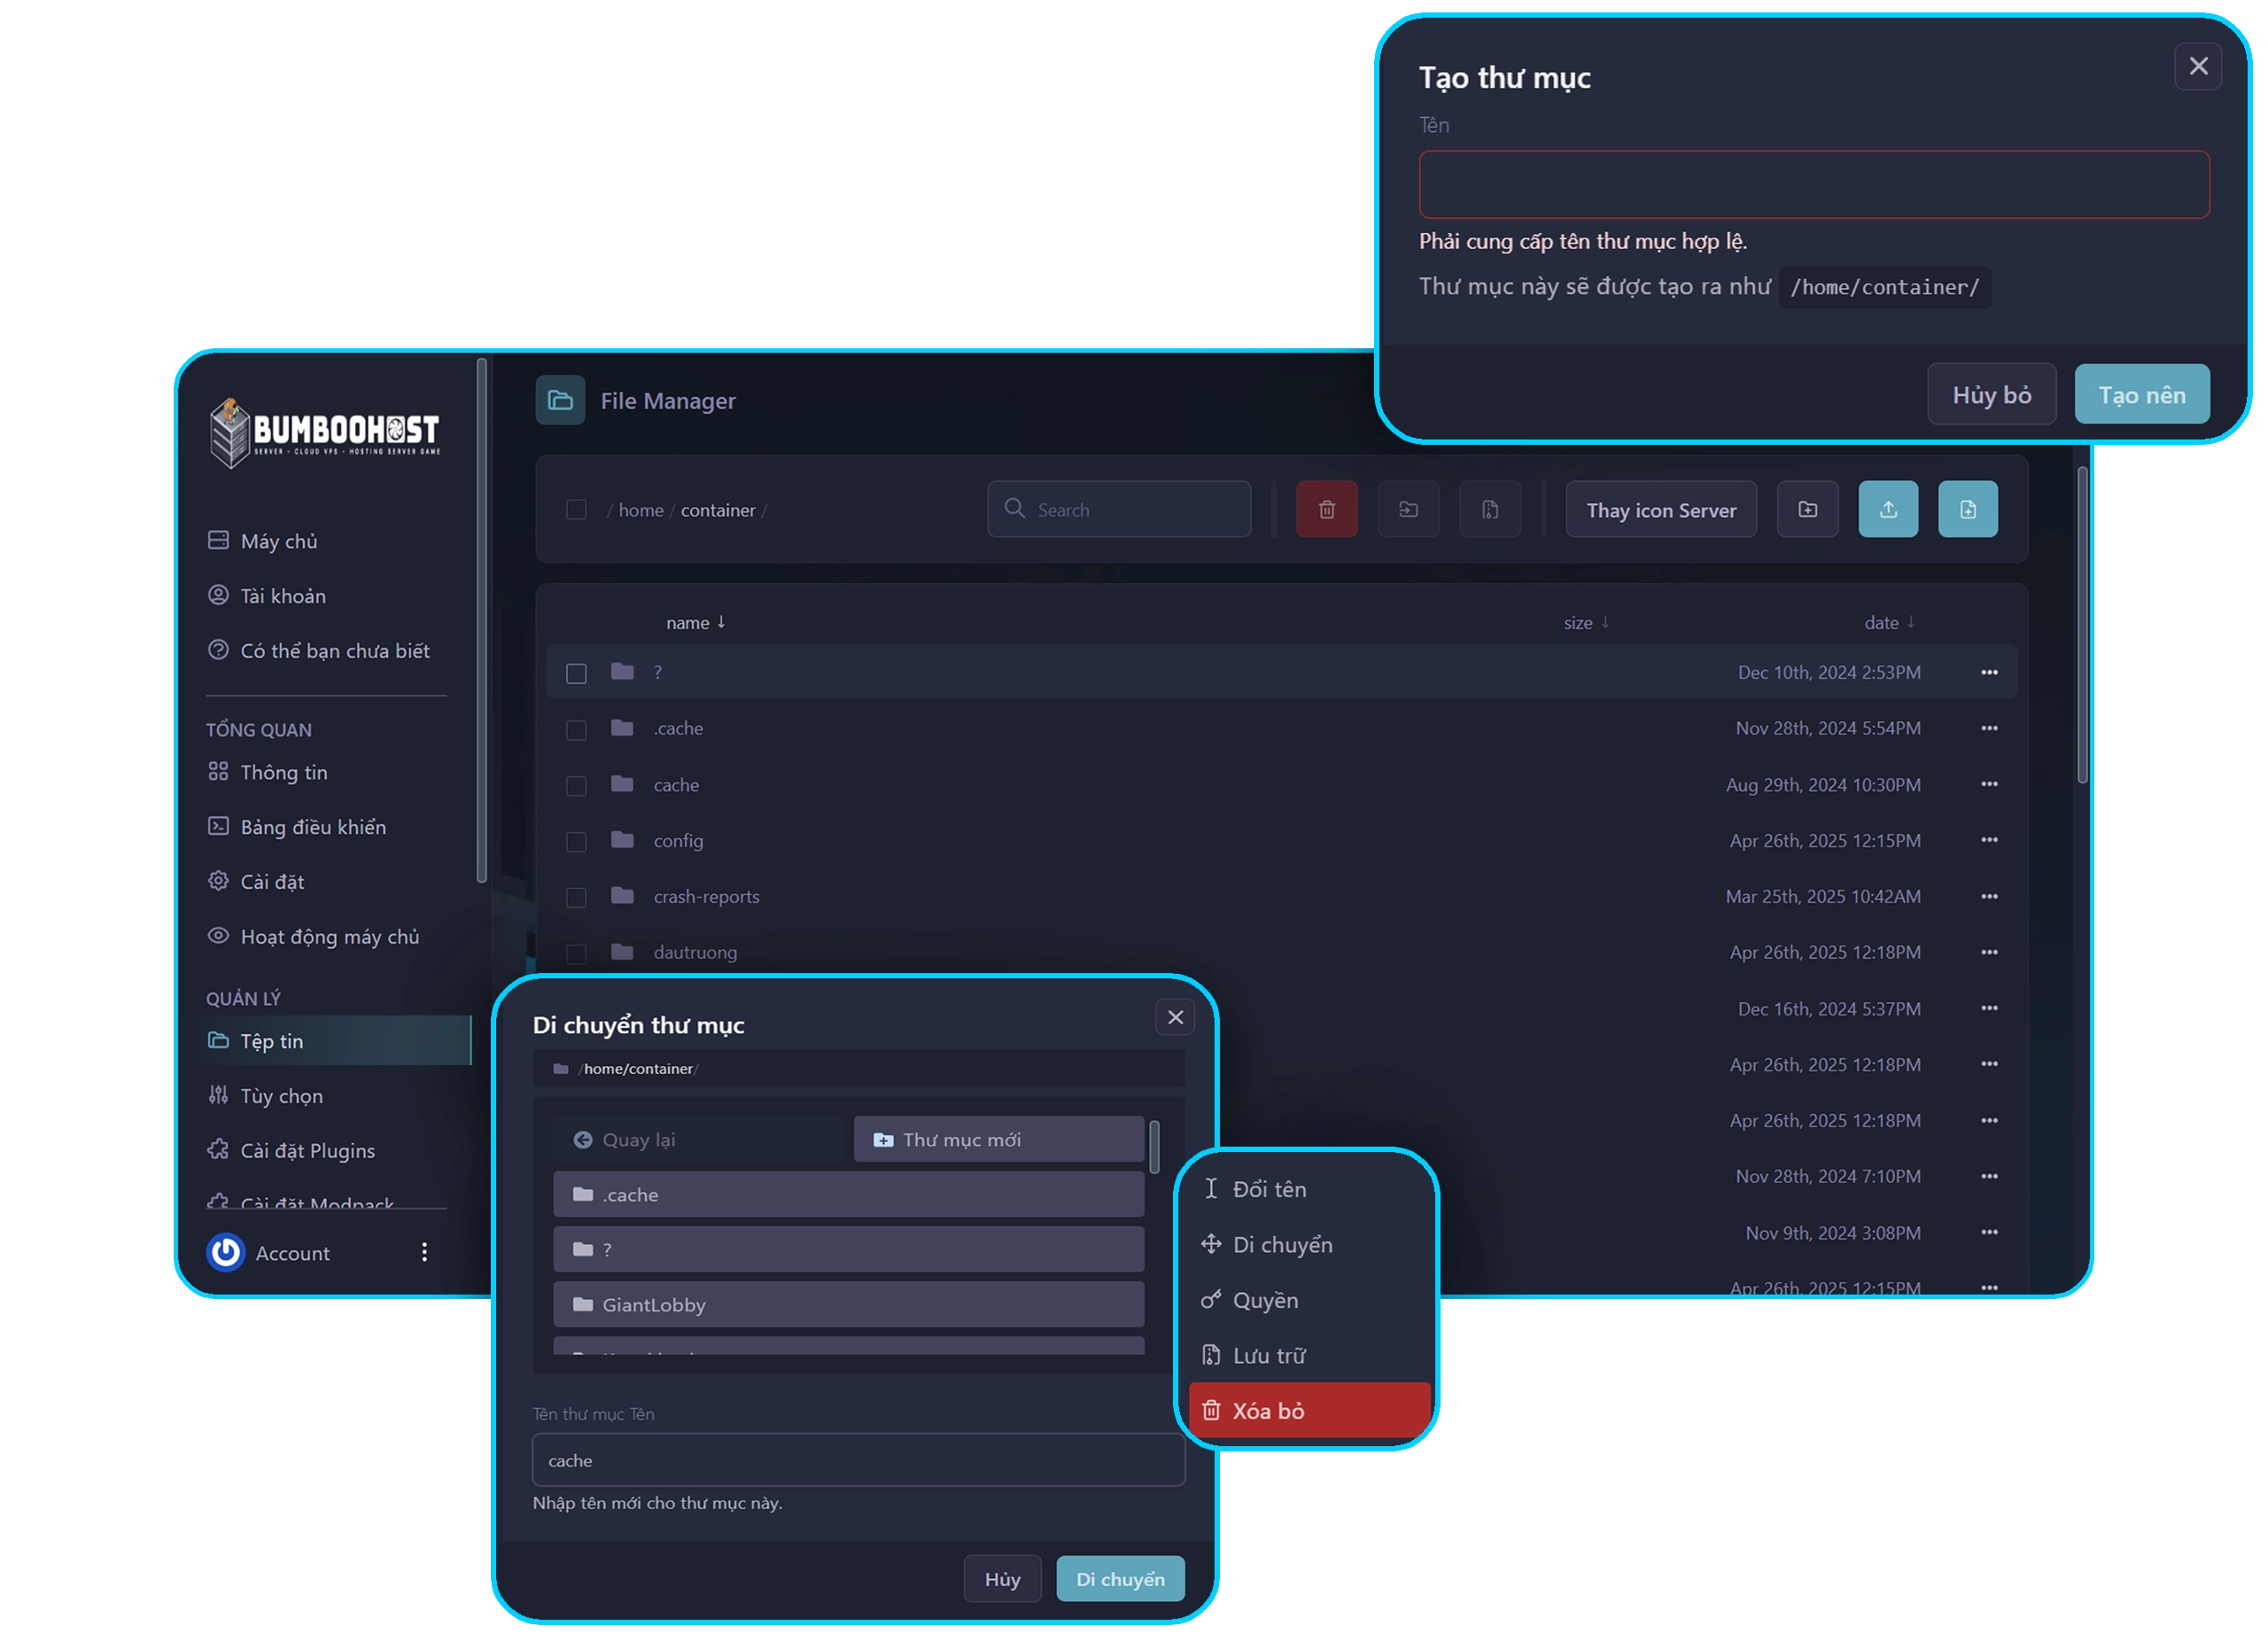Click the new folder toolbar icon
The height and width of the screenshot is (1642, 2268).
point(1807,509)
